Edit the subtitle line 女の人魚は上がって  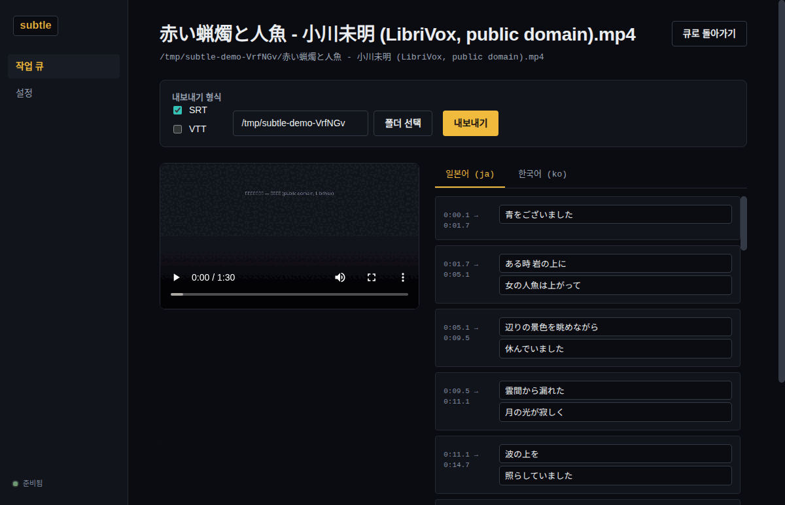click(x=615, y=285)
